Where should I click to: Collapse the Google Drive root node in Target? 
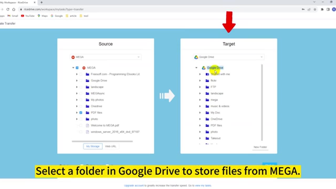[196, 68]
